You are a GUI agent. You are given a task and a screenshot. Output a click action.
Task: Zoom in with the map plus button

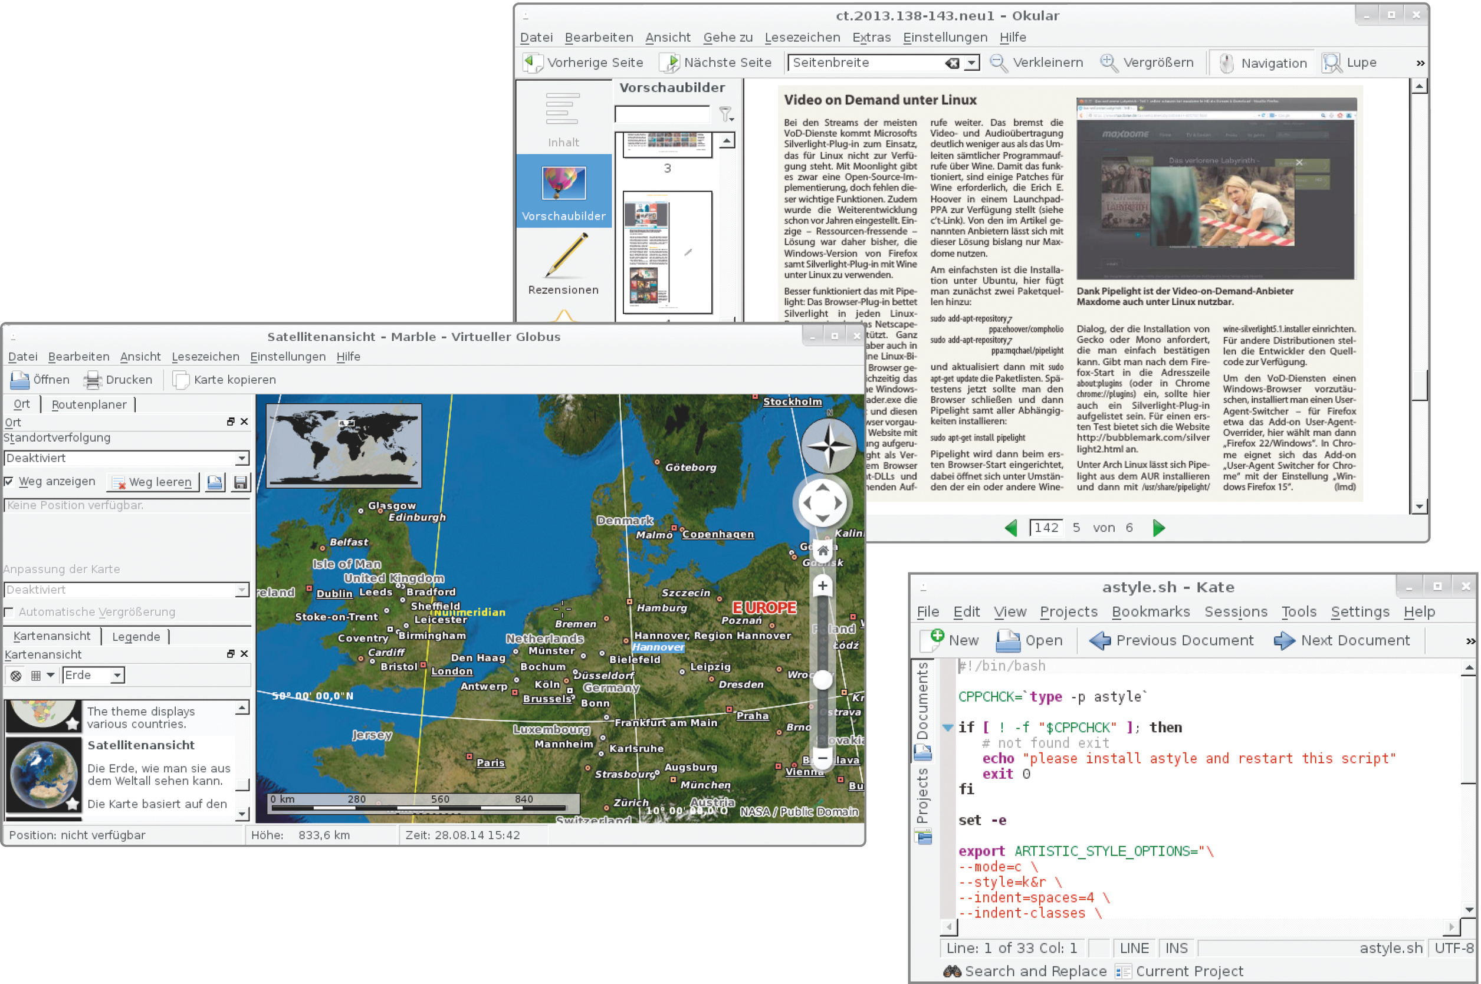tap(822, 585)
